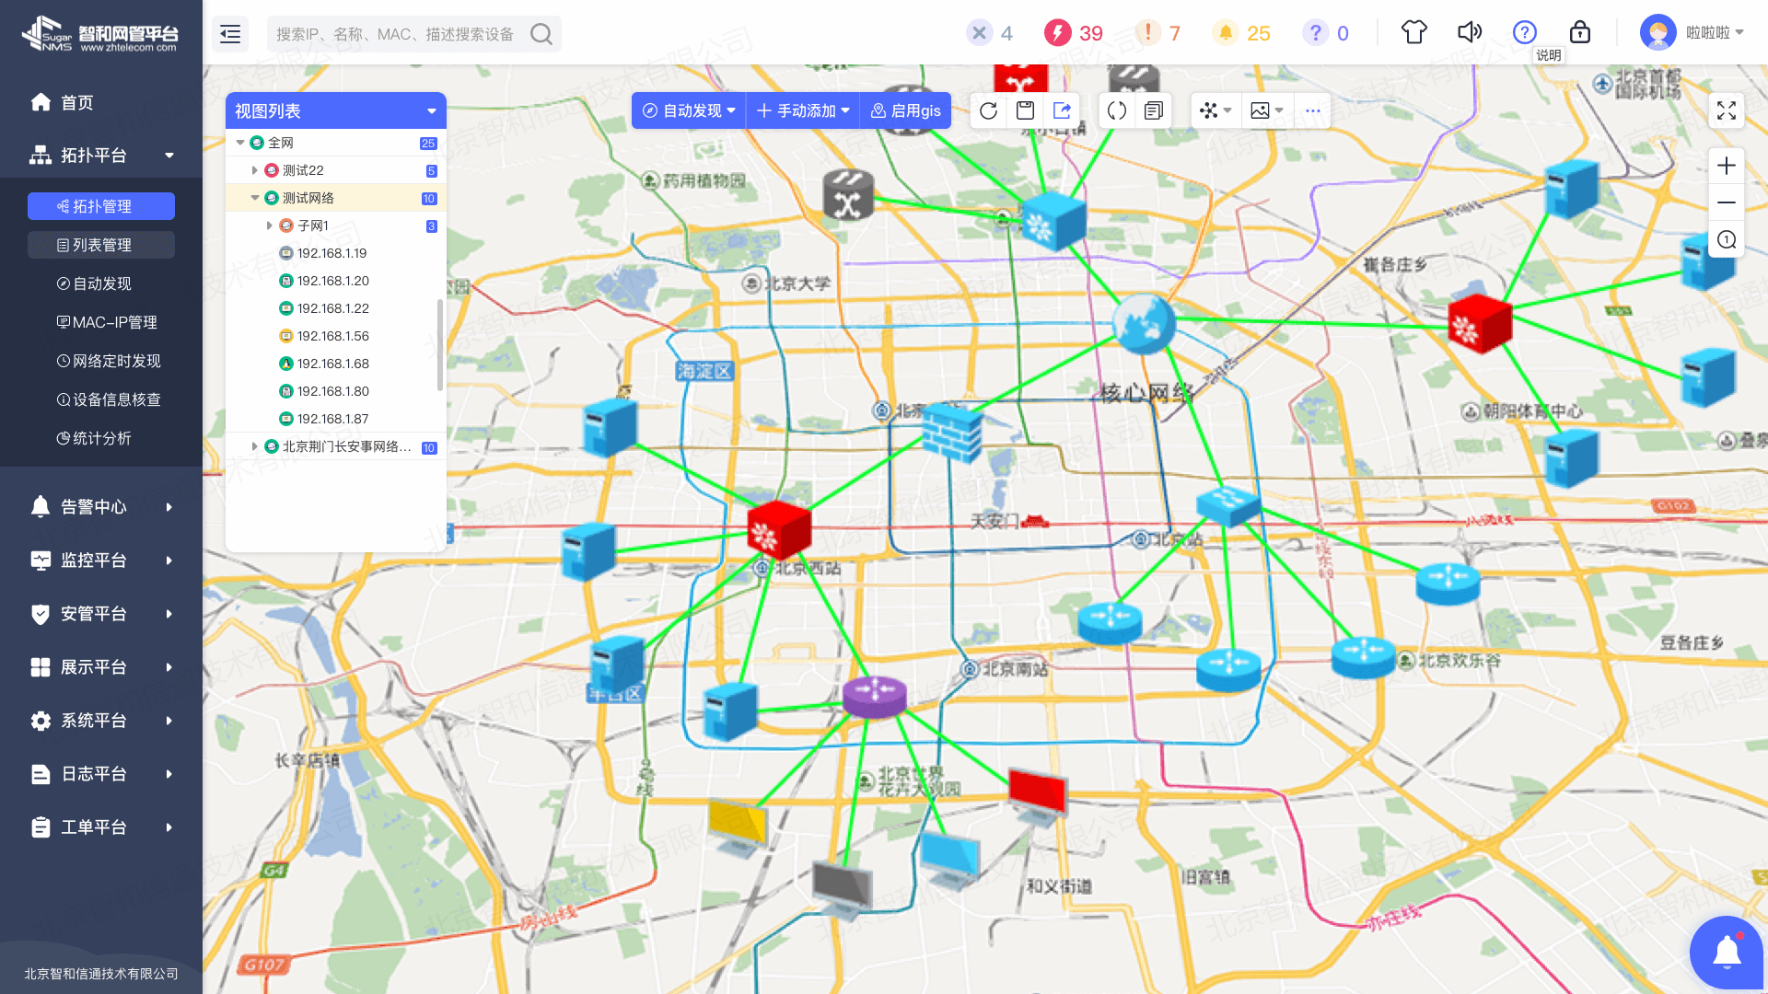Click the parentheses layout icon
Viewport: 1768px width, 994px height.
(x=1117, y=110)
